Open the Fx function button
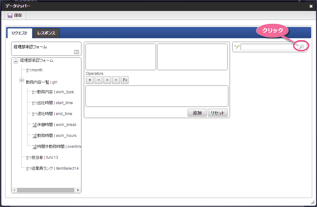 click(125, 80)
